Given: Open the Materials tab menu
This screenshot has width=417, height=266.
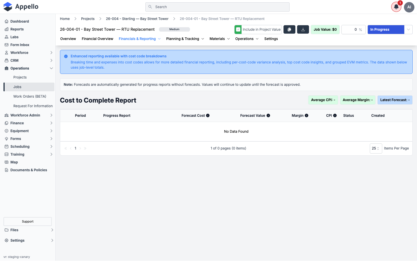Looking at the screenshot, I should (220, 39).
